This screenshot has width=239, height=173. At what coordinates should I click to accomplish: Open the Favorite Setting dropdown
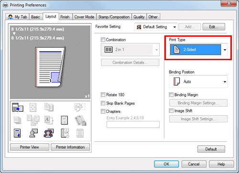(x=156, y=27)
